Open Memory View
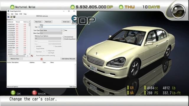The image size is (189, 106). pyautogui.click(x=15, y=59)
